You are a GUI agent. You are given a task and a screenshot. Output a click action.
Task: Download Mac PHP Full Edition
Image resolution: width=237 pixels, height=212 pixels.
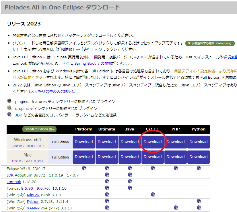tap(176, 157)
